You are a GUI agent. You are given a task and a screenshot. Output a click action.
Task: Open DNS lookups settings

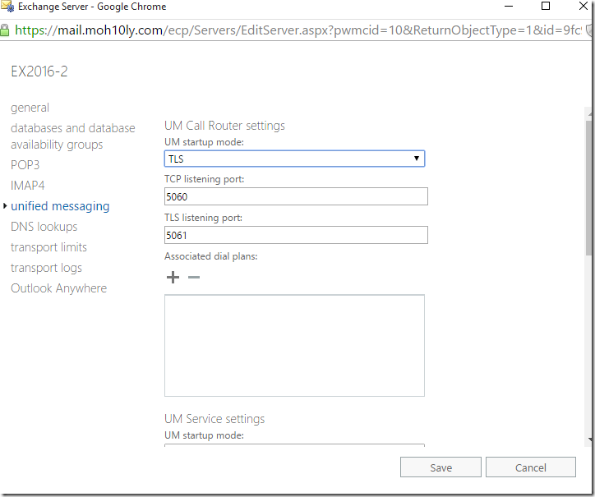[x=44, y=227]
